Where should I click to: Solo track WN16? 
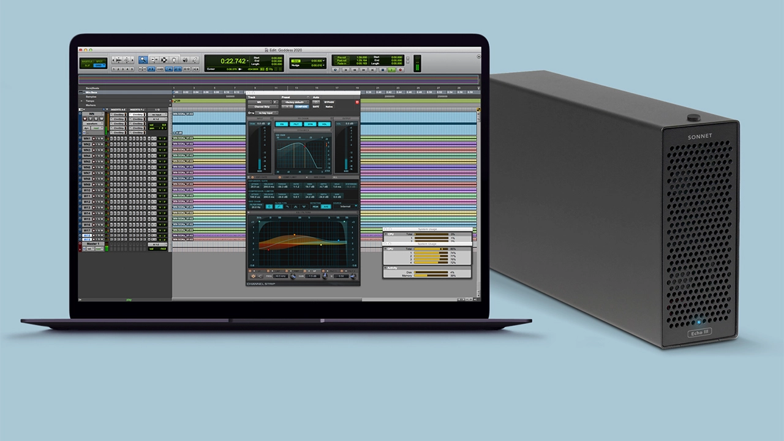click(99, 225)
